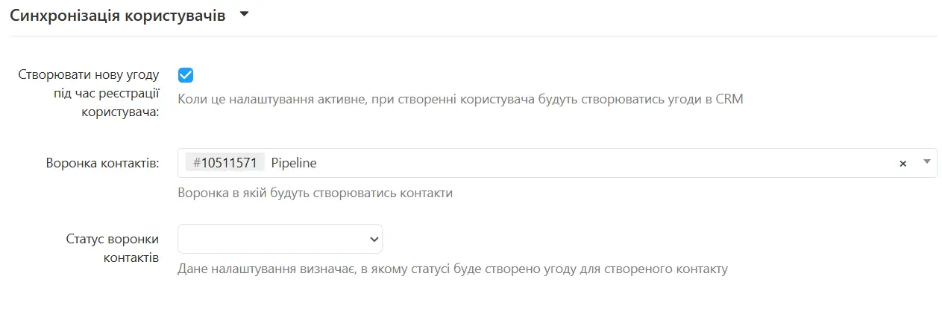Click the Воронка контактів: label

102,163
